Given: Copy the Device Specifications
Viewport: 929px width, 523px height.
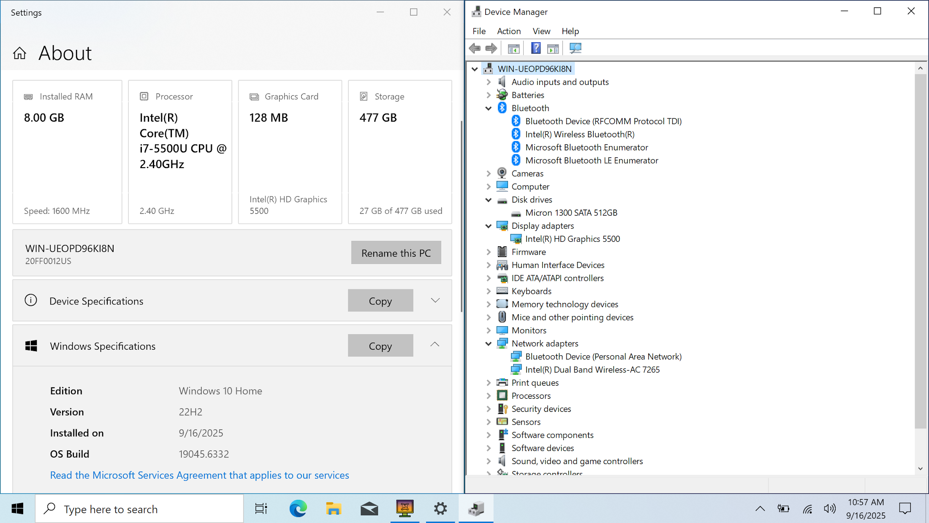Looking at the screenshot, I should click(380, 300).
